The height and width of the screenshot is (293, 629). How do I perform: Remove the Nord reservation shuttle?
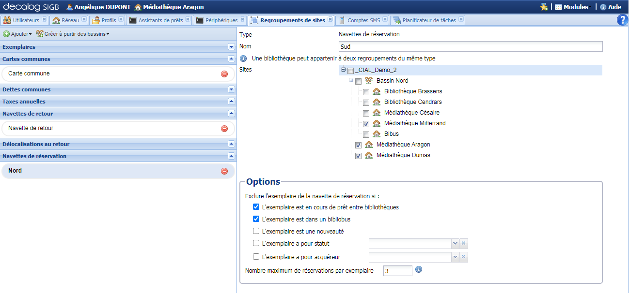pos(223,170)
